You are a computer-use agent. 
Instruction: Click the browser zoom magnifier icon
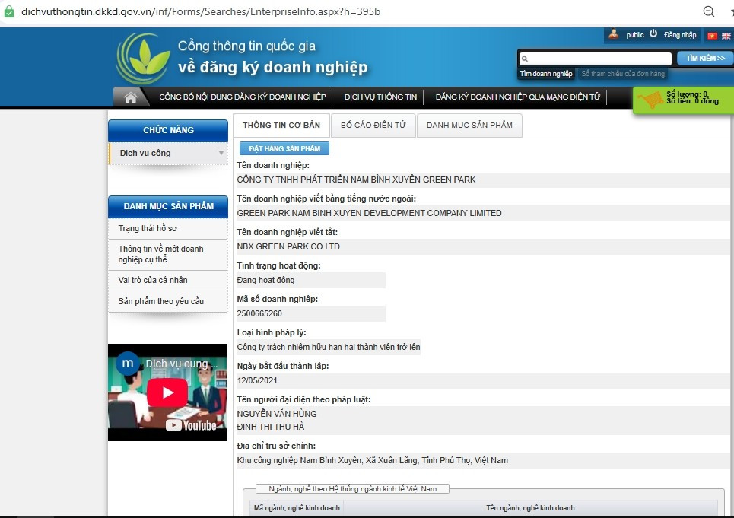click(x=709, y=11)
